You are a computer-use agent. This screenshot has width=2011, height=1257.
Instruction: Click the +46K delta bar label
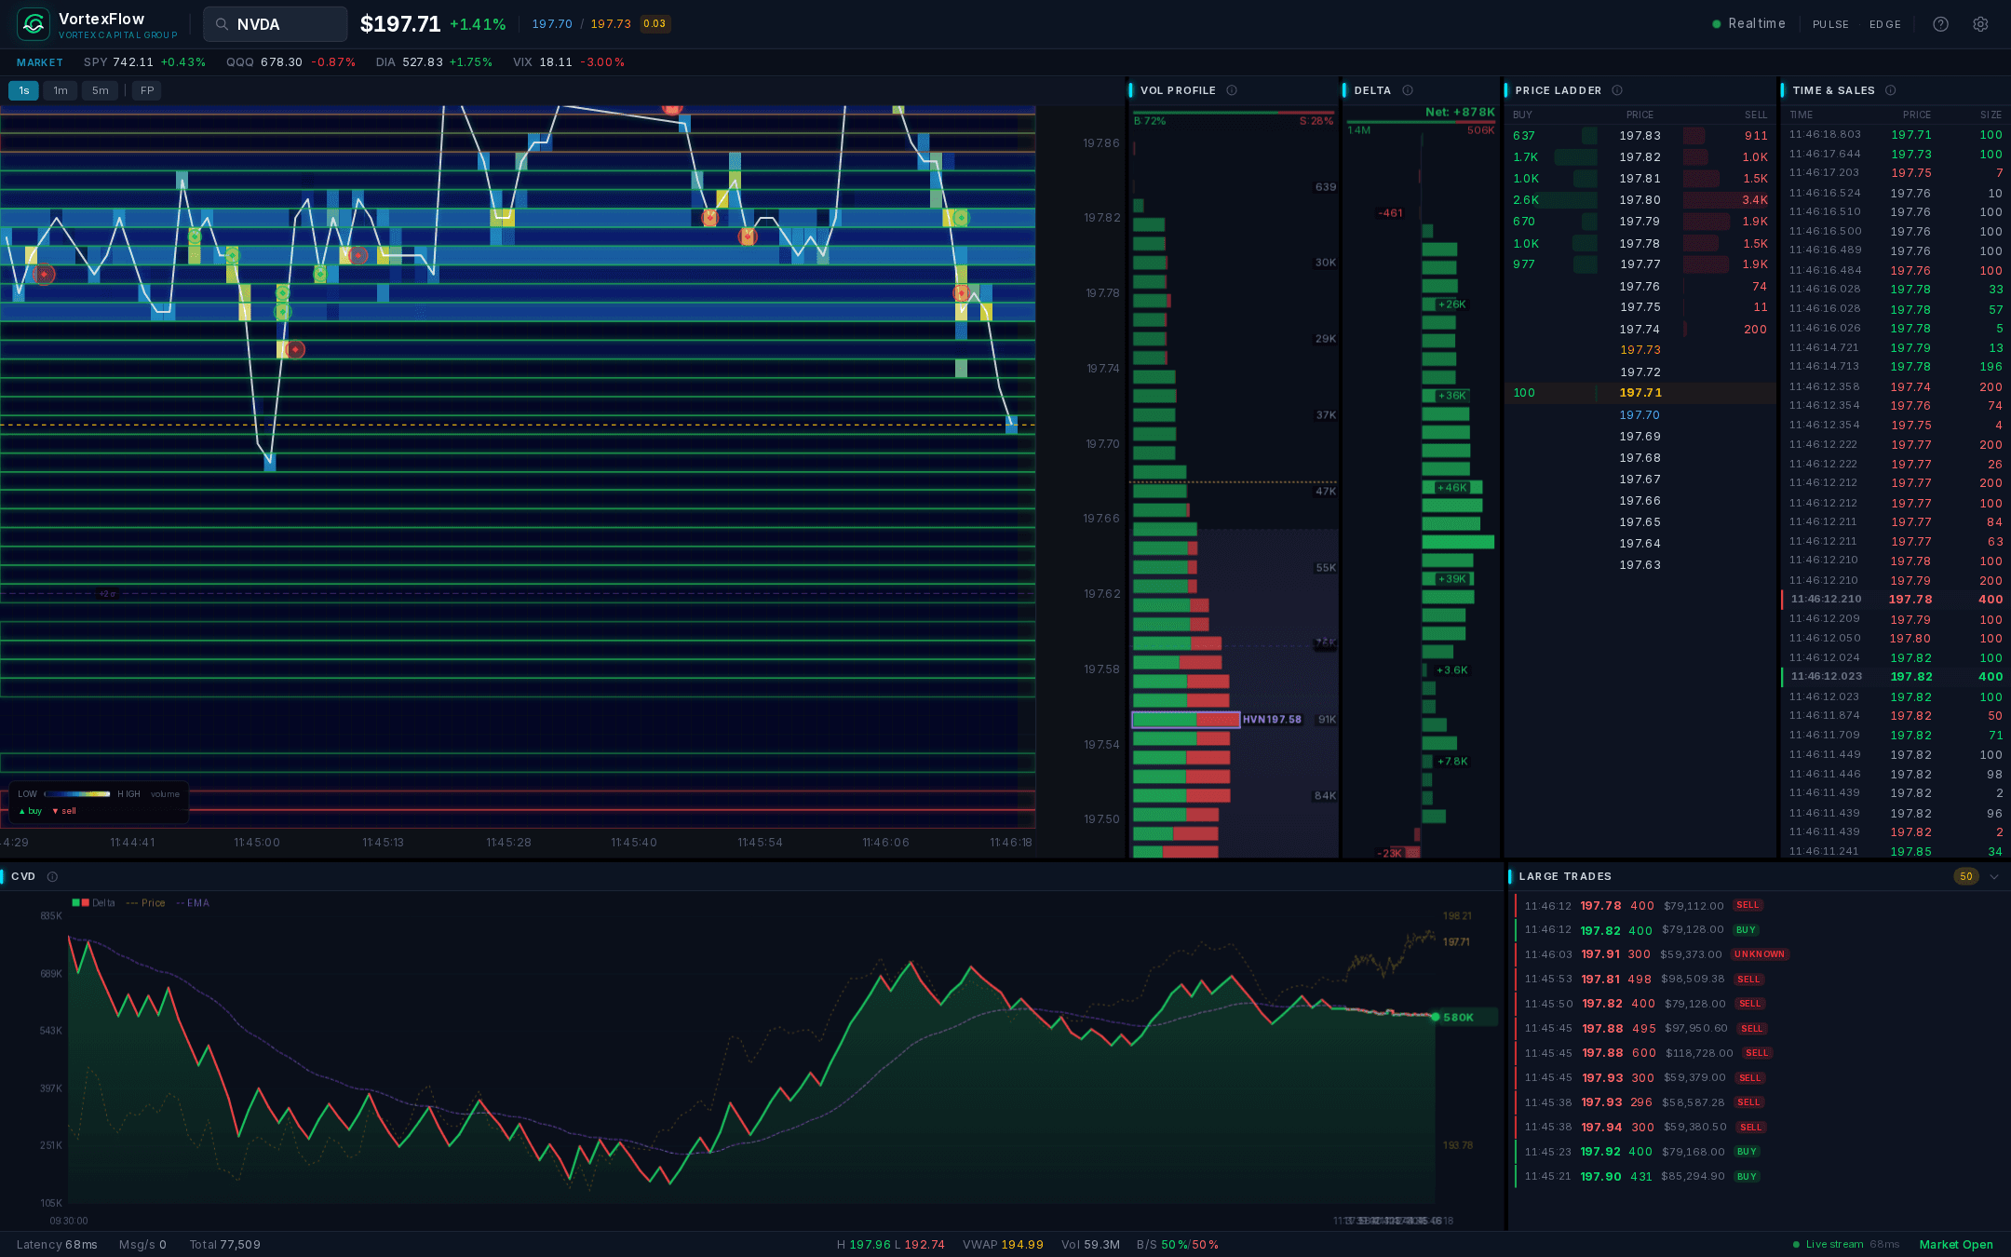click(x=1452, y=488)
